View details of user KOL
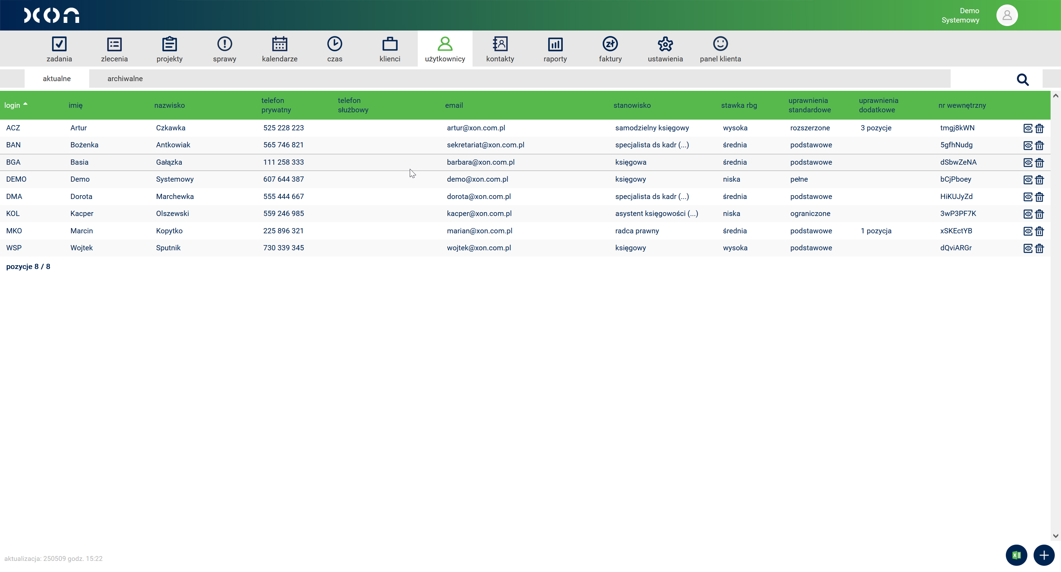1061x572 pixels. point(1028,214)
